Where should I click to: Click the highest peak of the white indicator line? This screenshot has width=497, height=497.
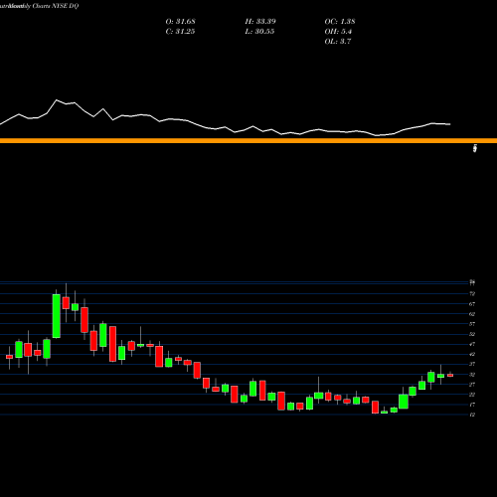click(x=57, y=99)
